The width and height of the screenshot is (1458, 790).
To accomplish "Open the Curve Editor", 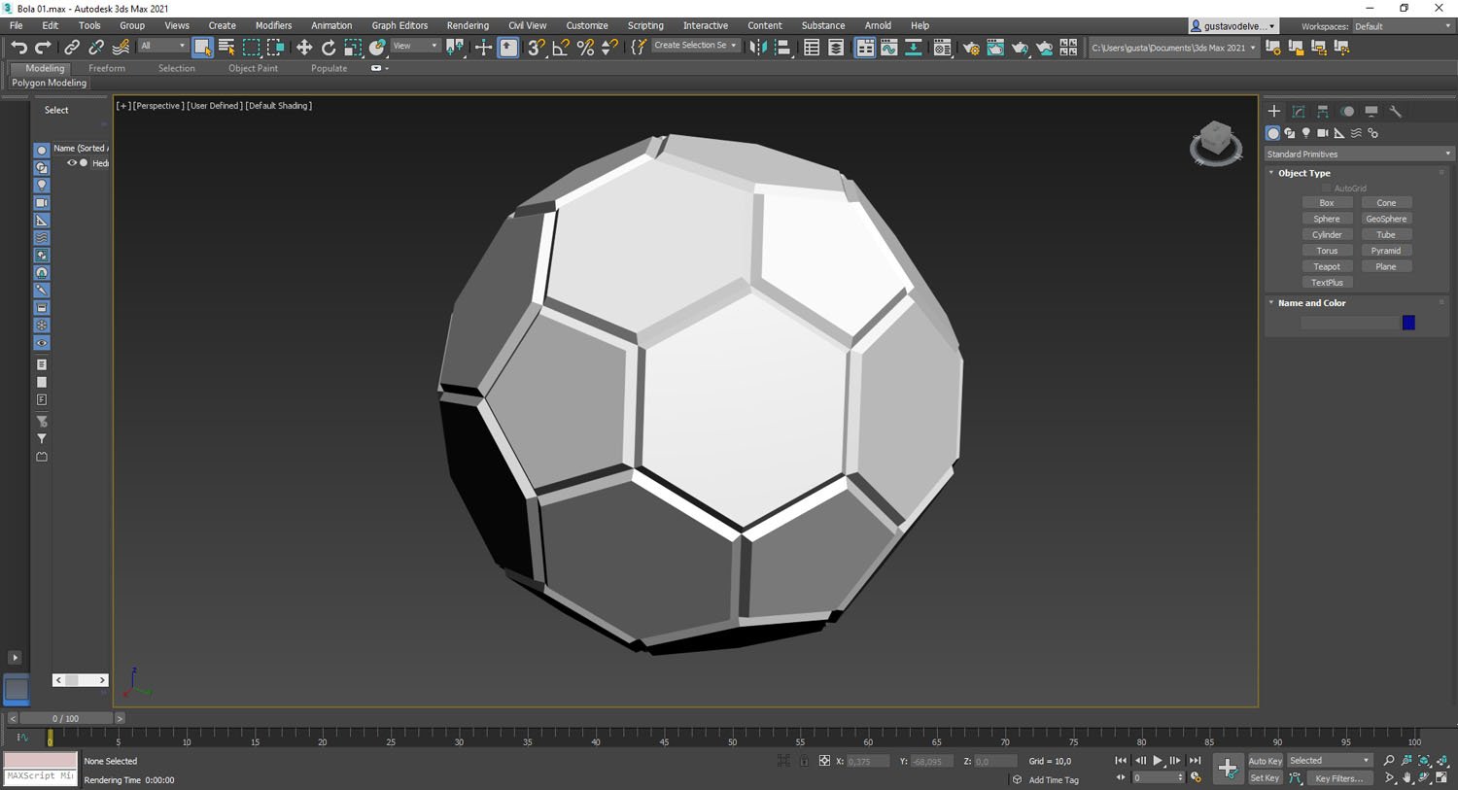I will tap(889, 47).
